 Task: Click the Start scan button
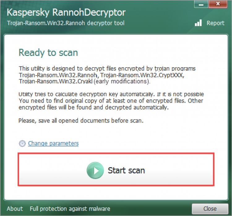tap(116, 169)
